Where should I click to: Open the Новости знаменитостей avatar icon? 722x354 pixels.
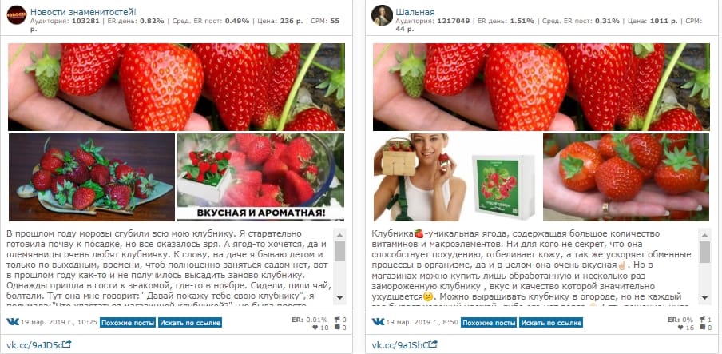[x=17, y=15]
